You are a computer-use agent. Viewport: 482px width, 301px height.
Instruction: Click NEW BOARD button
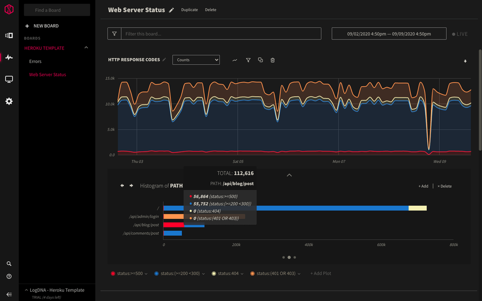click(42, 26)
